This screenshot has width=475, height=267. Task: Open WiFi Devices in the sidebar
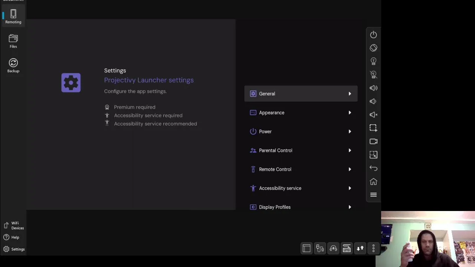(x=14, y=225)
